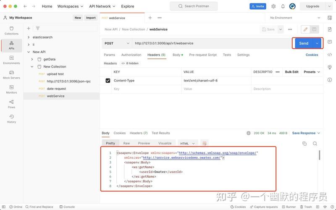Click the sidebar filter icon

38,28
